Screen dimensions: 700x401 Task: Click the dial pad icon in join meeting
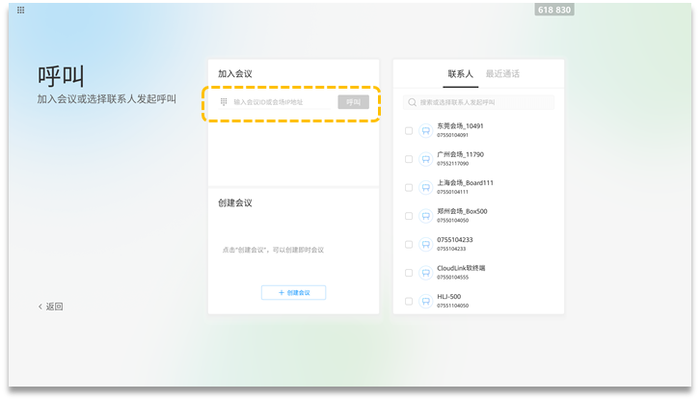pyautogui.click(x=224, y=102)
